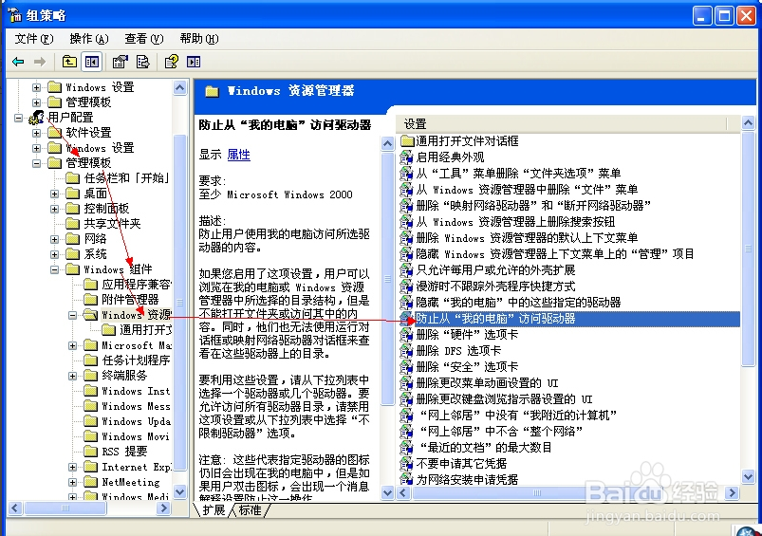Click the Forward arrow toolbar icon
Image resolution: width=762 pixels, height=536 pixels.
(40, 62)
